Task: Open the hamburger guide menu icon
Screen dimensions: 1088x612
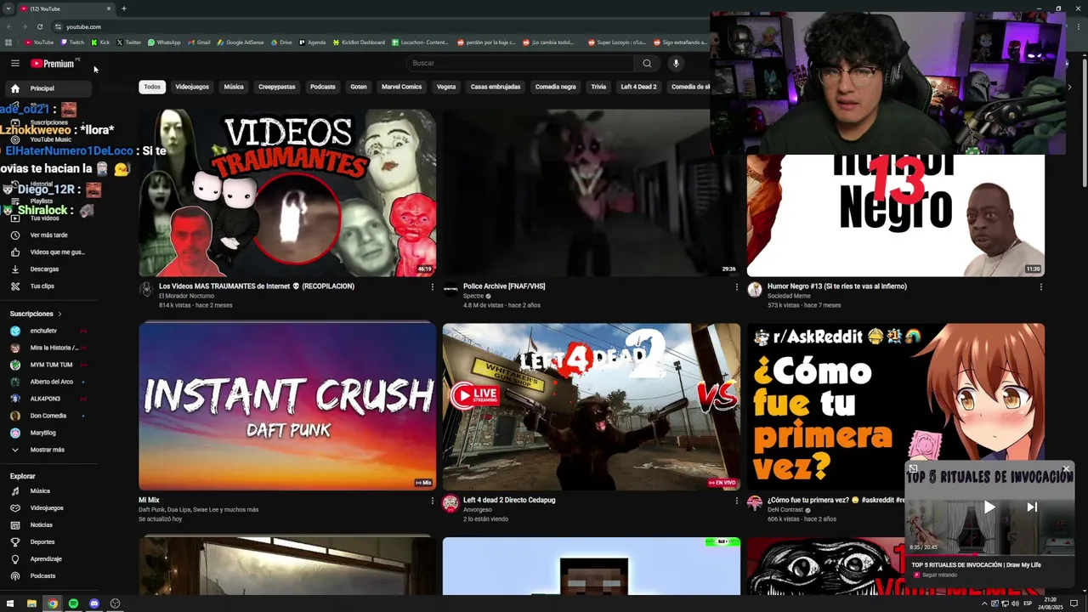Action: tap(14, 63)
